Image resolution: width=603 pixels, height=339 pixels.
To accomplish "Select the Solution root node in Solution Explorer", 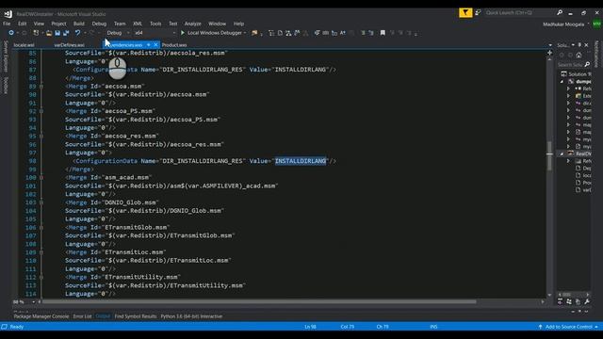I will click(x=576, y=74).
